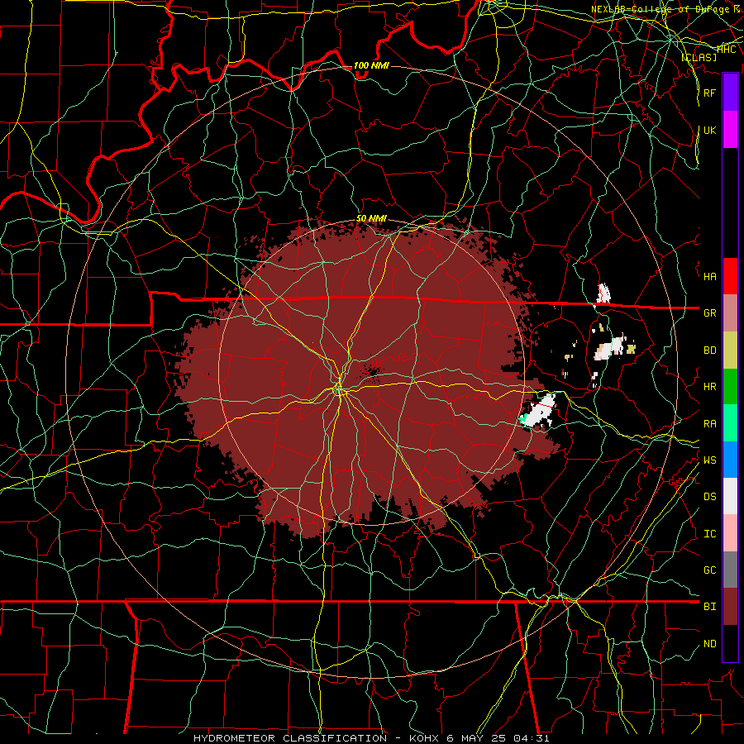Screen dimensions: 744x744
Task: Click the blue WS legend swatch
Action: (730, 460)
